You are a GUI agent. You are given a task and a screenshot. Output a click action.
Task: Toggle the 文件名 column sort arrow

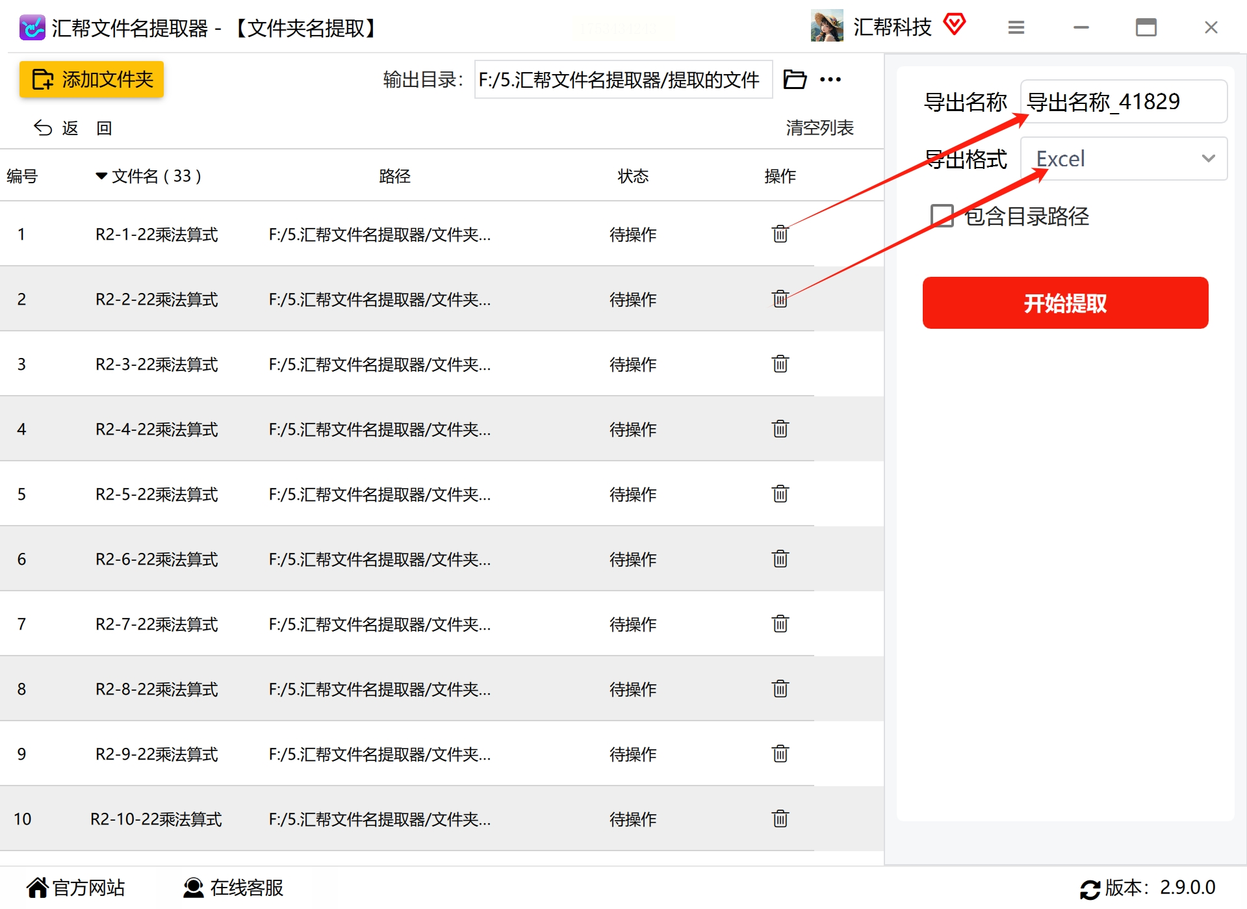pyautogui.click(x=101, y=175)
